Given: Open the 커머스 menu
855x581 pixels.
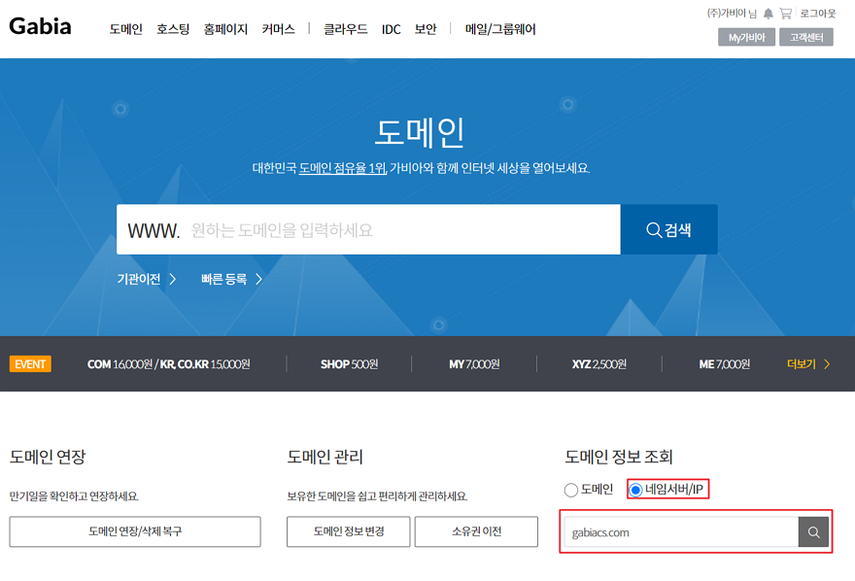Looking at the screenshot, I should click(278, 29).
